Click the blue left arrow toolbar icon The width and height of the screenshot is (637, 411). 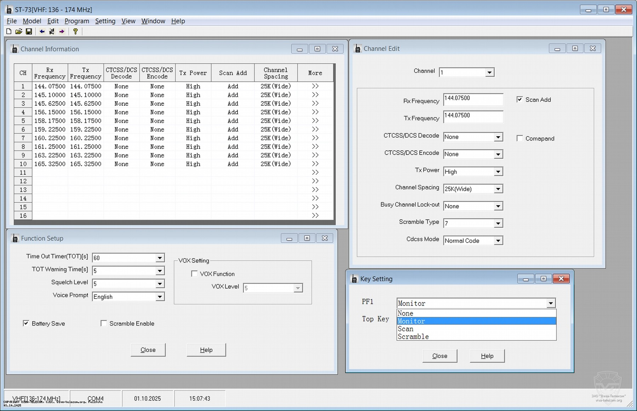(x=42, y=31)
